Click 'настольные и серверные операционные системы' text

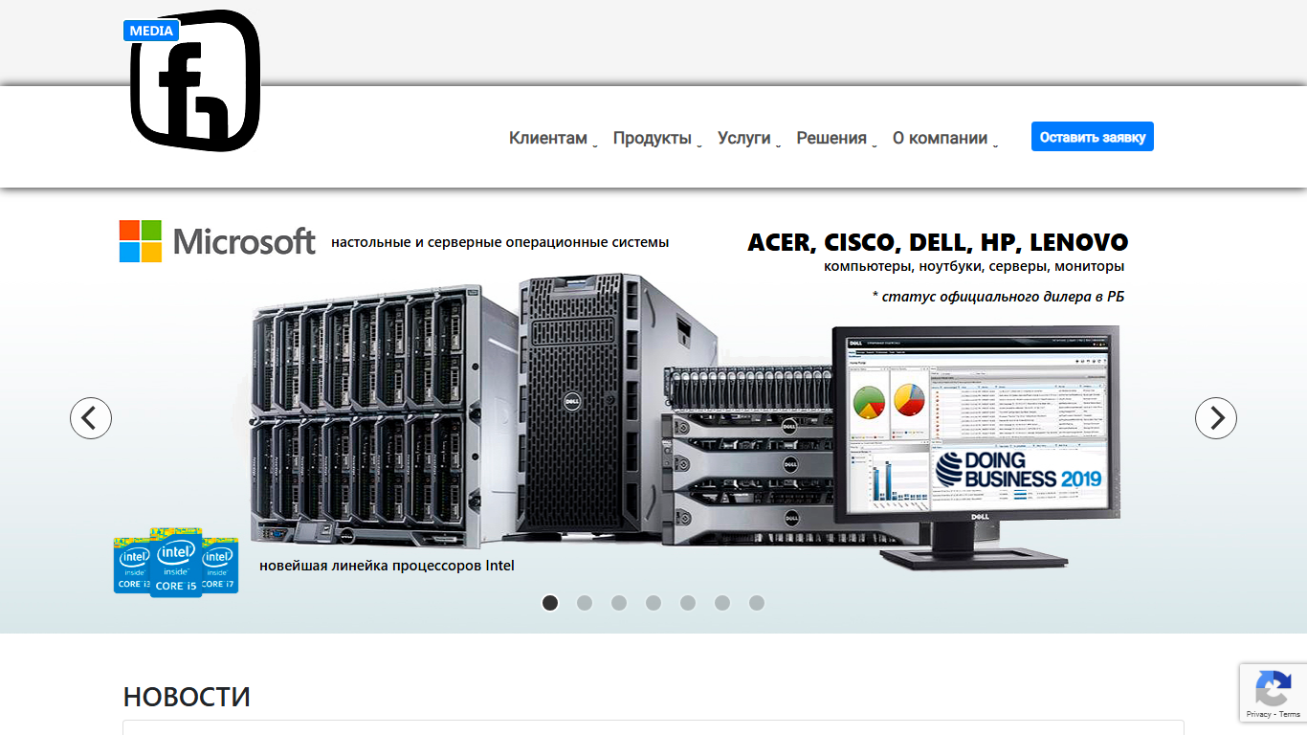click(x=500, y=242)
